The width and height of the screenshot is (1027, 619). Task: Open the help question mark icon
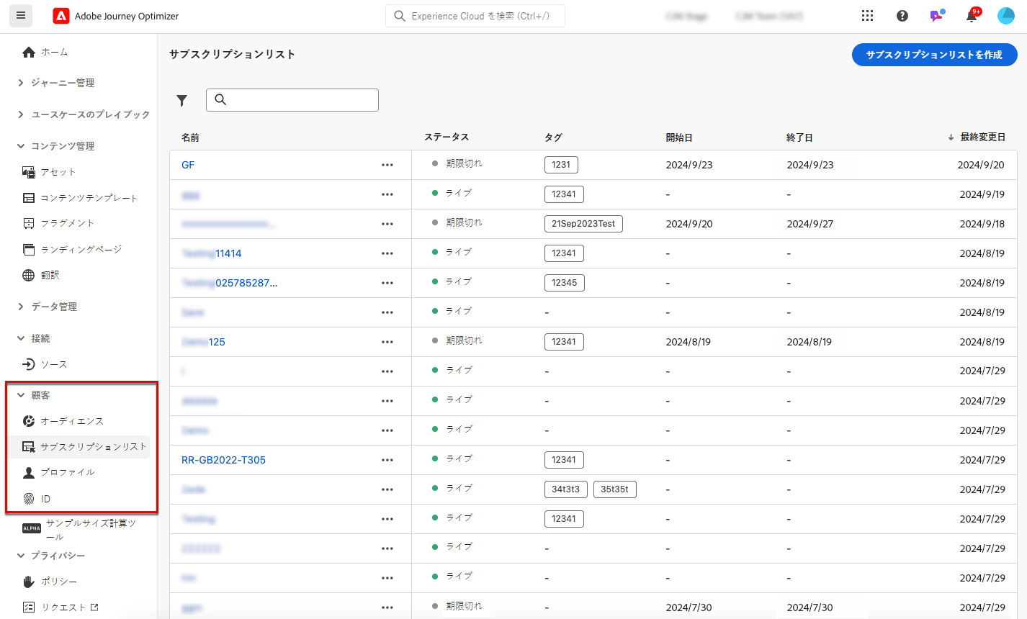tap(902, 16)
